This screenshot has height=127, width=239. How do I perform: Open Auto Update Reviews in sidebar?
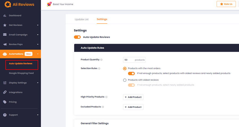[20, 63]
